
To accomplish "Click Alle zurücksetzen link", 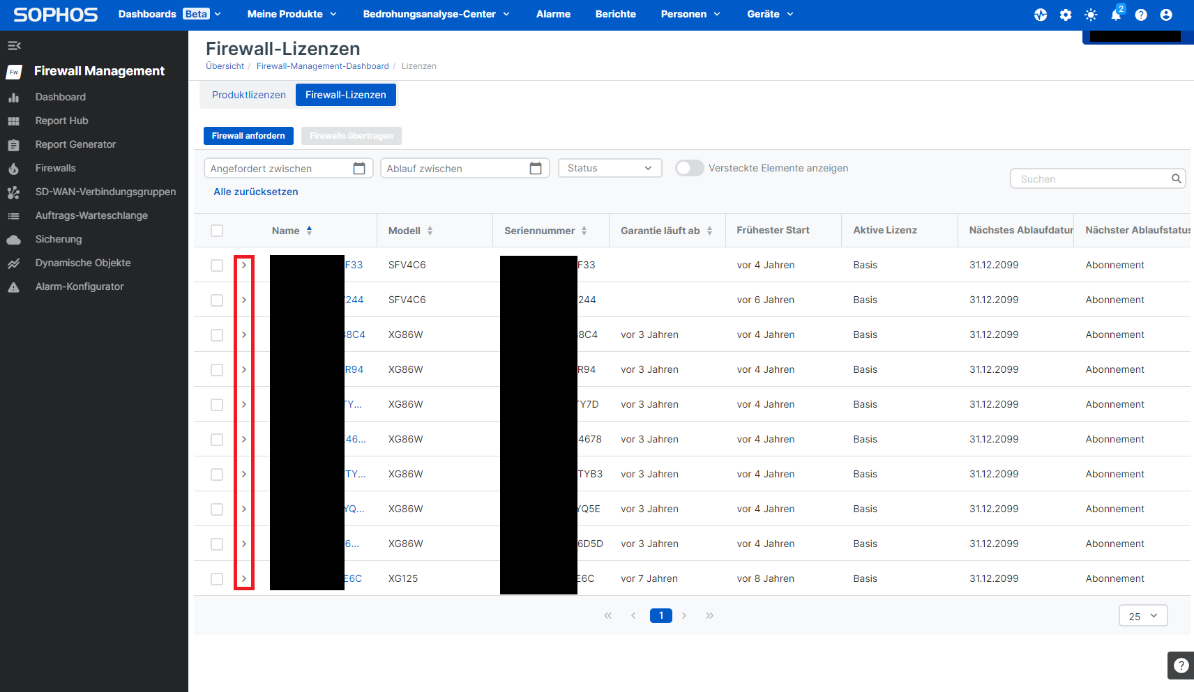I will [256, 192].
